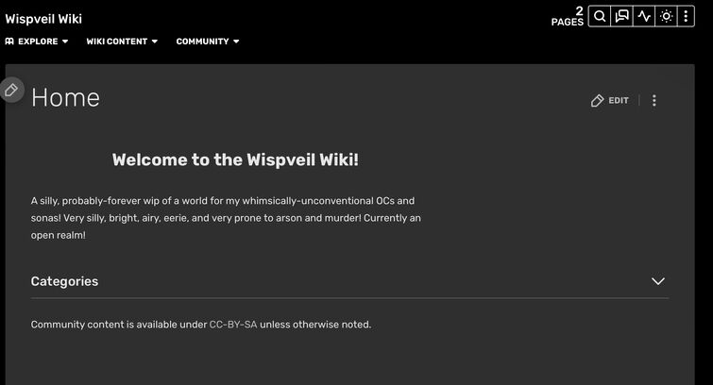Expand the Explore dropdown arrow

[x=65, y=42]
